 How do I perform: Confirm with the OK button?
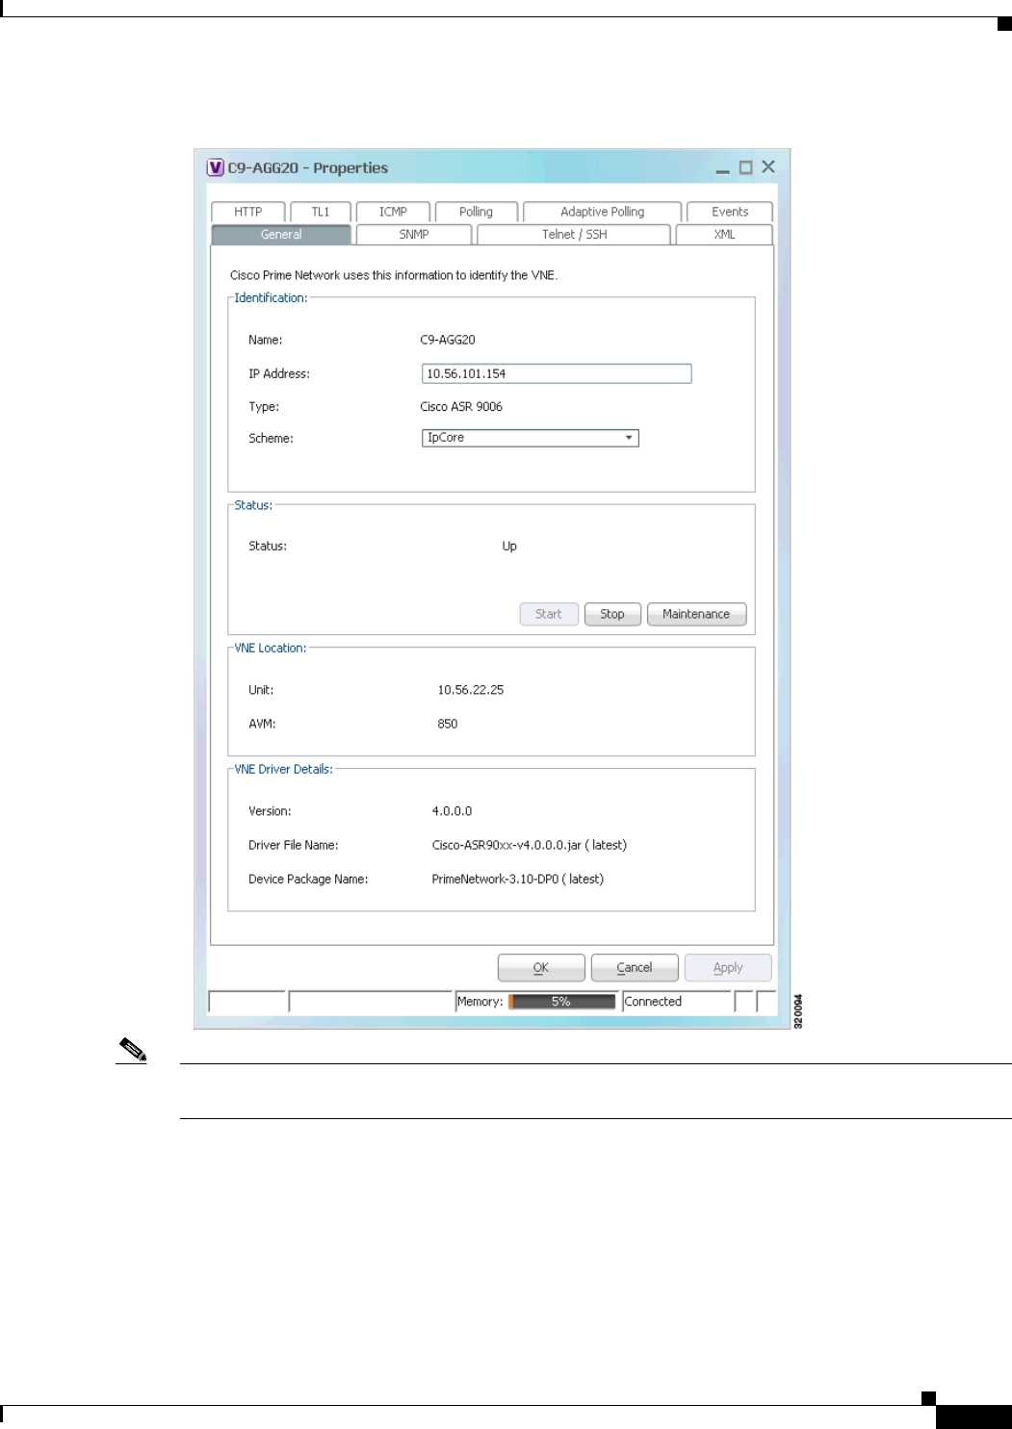tap(541, 968)
